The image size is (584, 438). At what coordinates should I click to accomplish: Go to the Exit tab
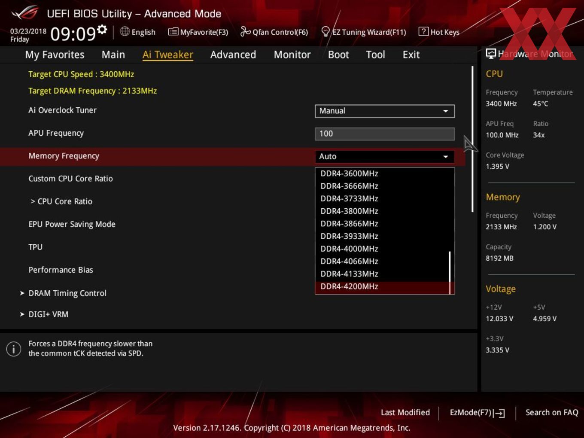pos(411,55)
